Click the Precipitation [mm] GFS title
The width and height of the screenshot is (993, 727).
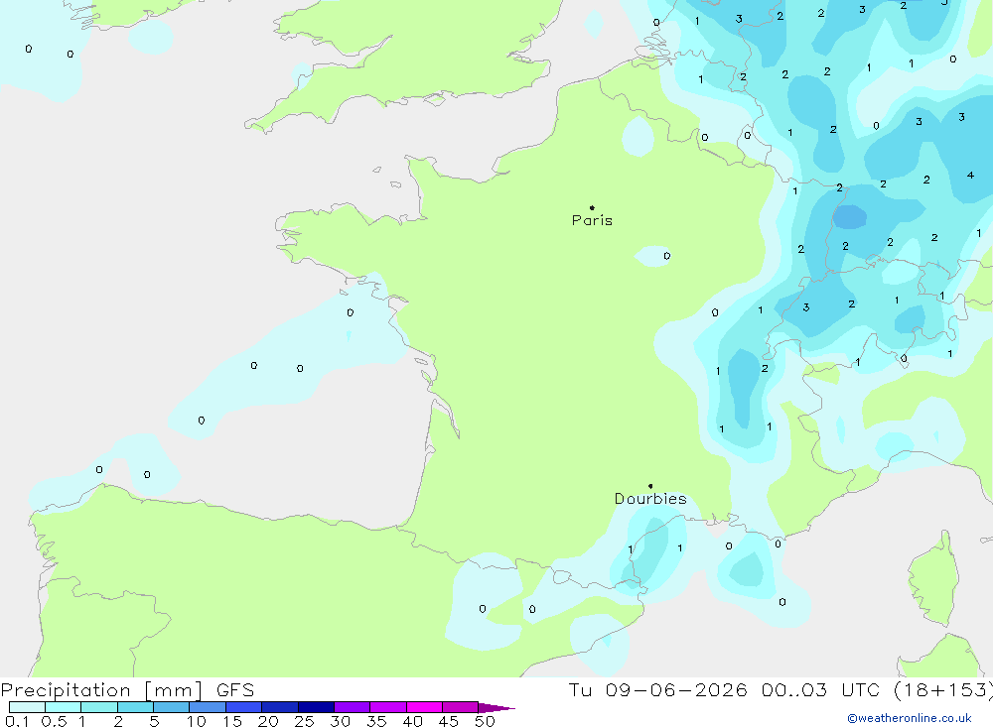127,689
